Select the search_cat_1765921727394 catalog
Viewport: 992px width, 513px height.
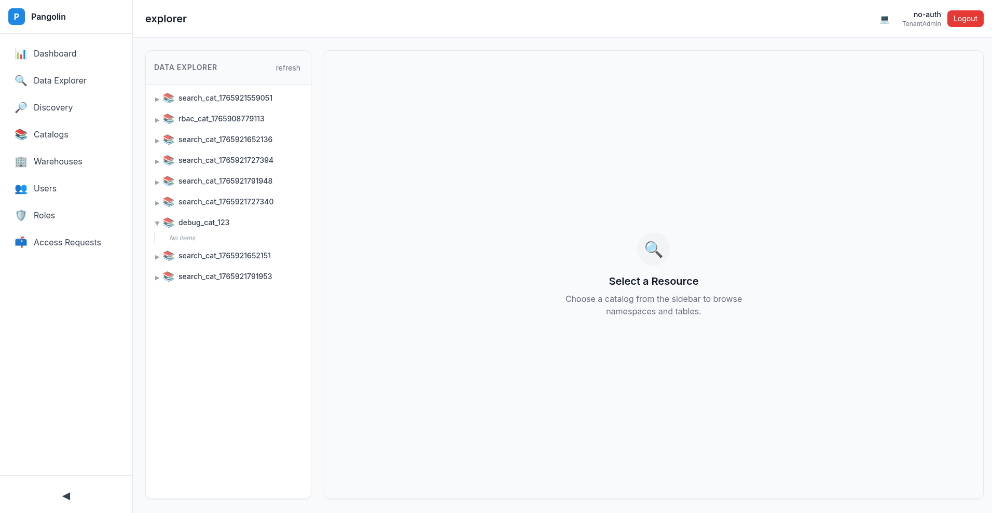coord(226,160)
